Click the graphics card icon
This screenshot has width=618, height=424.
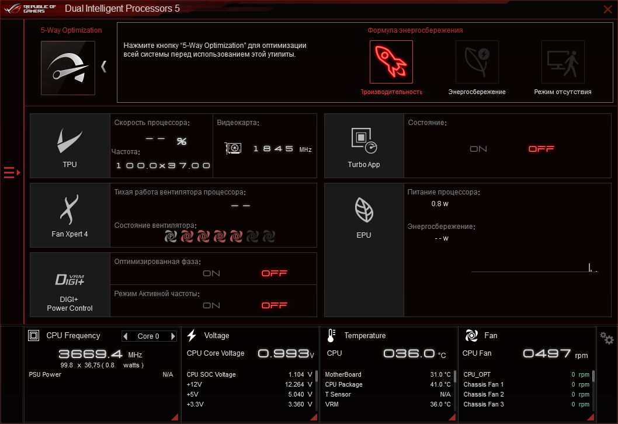click(x=233, y=148)
